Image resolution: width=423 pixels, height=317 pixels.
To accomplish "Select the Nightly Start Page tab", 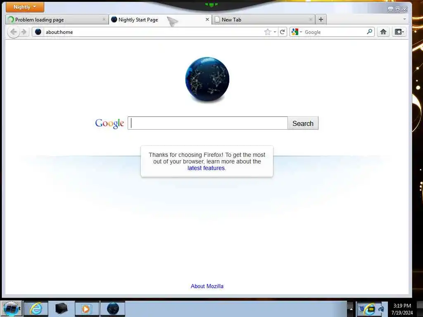I will click(160, 20).
